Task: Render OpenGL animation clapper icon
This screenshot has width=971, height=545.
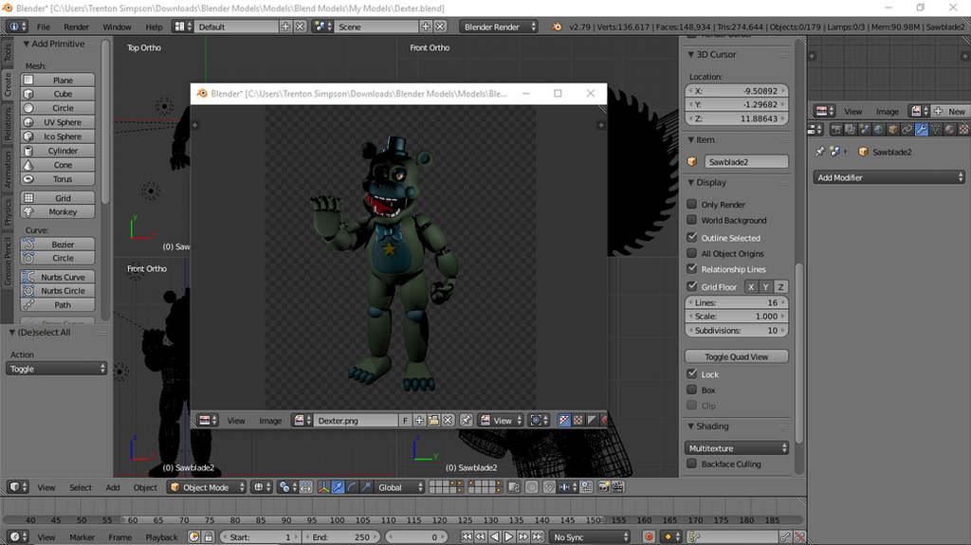Action: [617, 487]
